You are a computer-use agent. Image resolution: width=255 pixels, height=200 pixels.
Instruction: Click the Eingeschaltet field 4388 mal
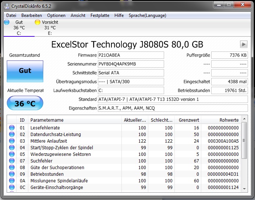point(230,82)
